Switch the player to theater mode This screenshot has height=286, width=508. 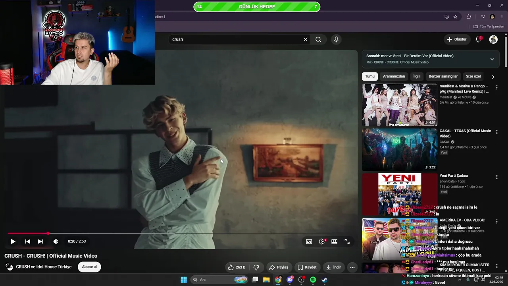click(x=335, y=242)
